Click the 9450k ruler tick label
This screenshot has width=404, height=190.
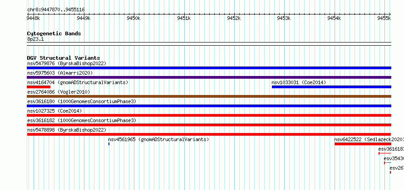(134, 18)
